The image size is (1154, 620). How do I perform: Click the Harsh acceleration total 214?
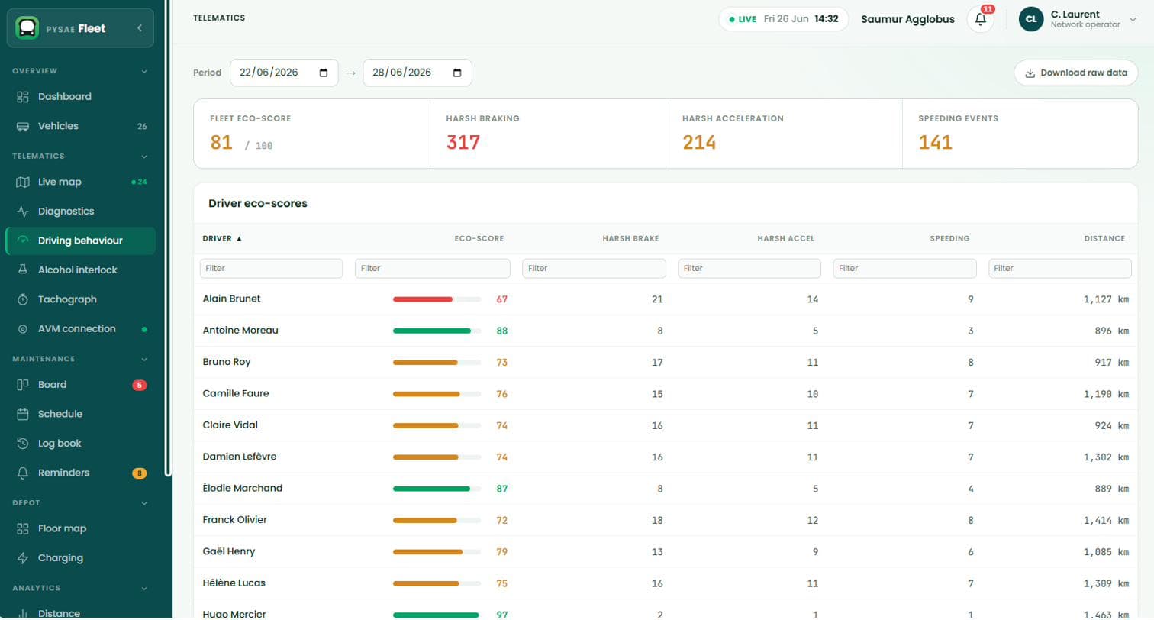(x=699, y=143)
